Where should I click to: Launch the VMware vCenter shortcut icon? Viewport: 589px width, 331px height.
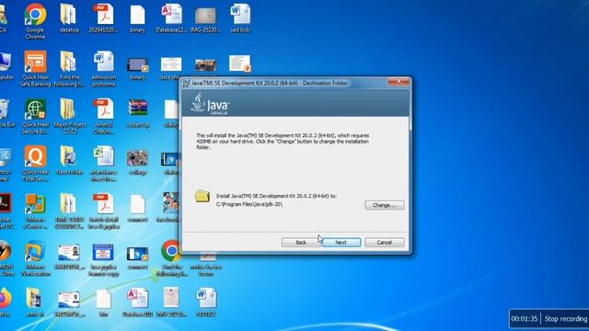[x=35, y=211]
